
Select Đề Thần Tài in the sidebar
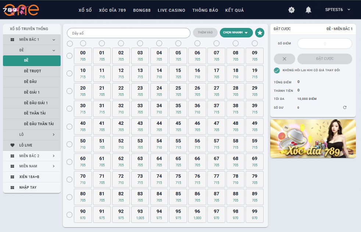click(x=32, y=113)
